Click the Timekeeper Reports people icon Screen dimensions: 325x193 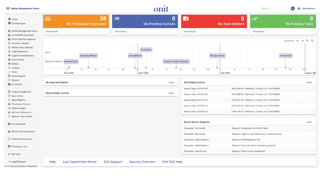9,104
